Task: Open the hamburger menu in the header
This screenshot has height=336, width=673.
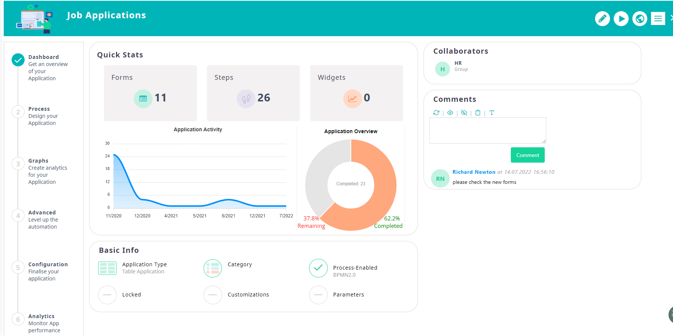Action: point(658,18)
